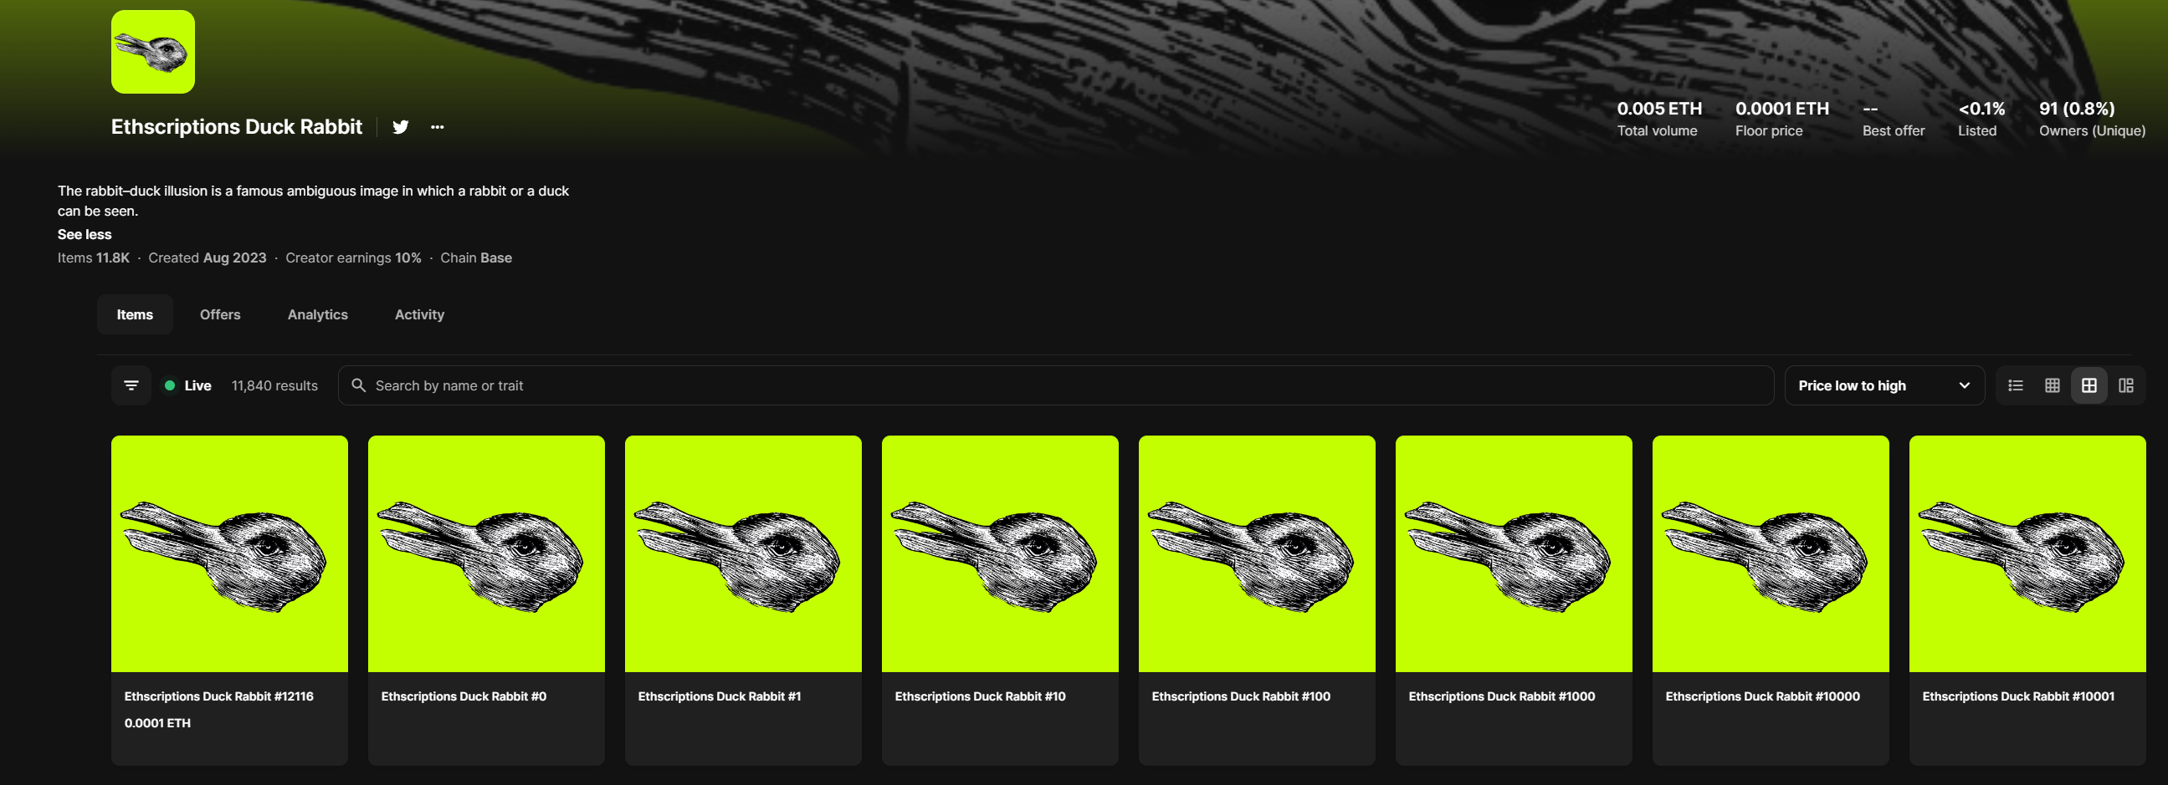Screen dimensions: 2168x785
Task: Switch to list view layout
Action: click(x=2015, y=385)
